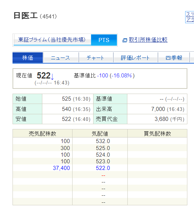Click the sell quantity 300
Viewport: 194px width, 209px height.
point(65,148)
